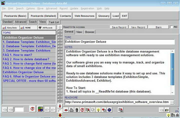This screenshot has width=180, height=118.
Task: Switch to the Views tab
Action: pos(43,22)
